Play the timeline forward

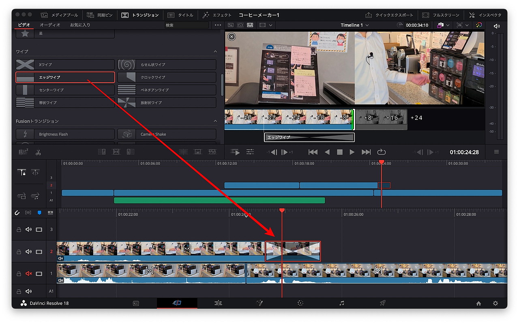[352, 152]
